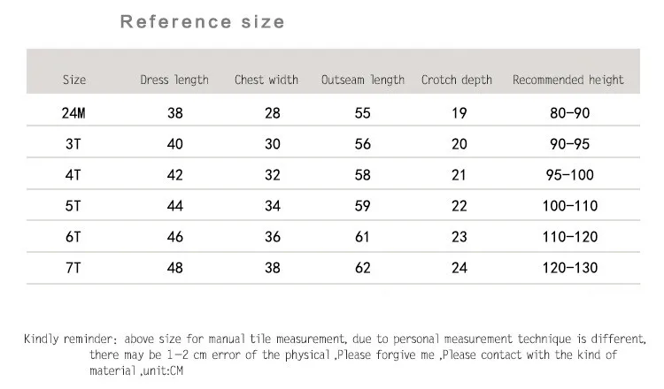
Task: Select the 7T size row label
Action: [73, 268]
